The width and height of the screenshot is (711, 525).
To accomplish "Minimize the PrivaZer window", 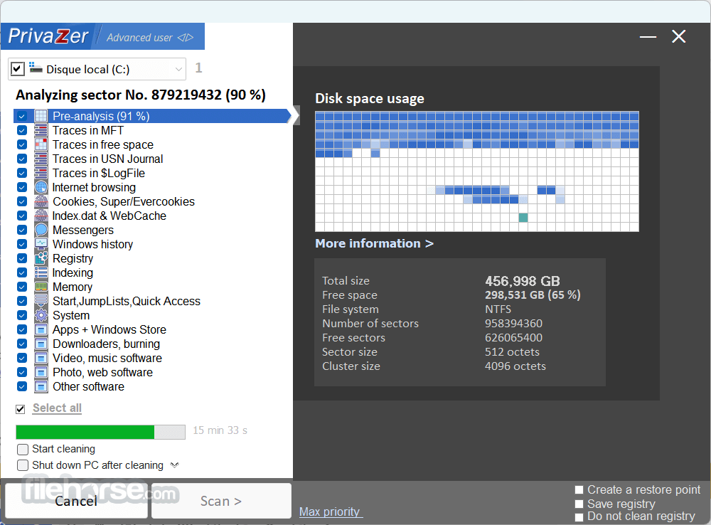I will 648,37.
